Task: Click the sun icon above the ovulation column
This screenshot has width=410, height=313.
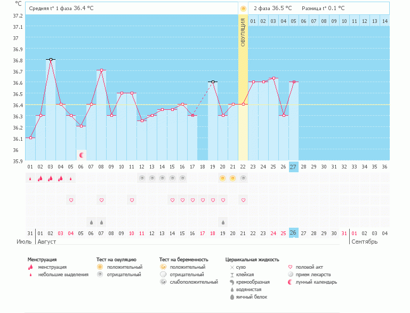Action: coord(243,9)
